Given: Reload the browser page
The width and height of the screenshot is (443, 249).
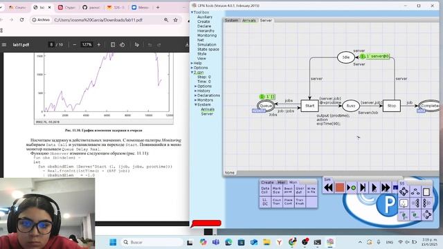Looking at the screenshot, I should pos(21,20).
